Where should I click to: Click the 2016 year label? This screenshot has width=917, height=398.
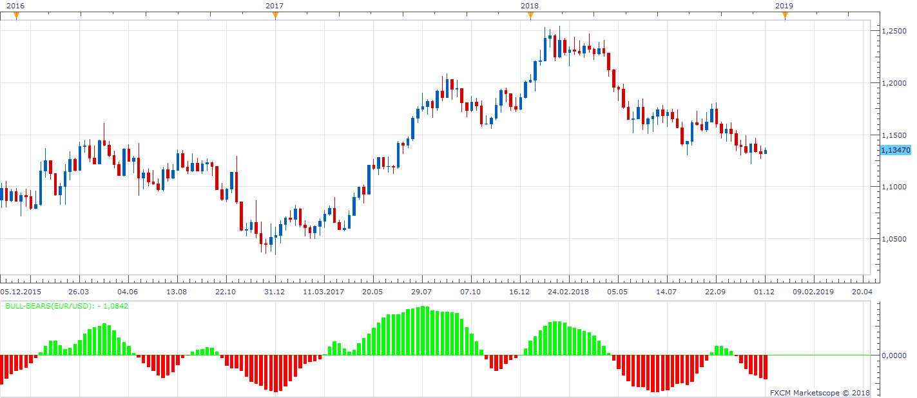(x=14, y=5)
